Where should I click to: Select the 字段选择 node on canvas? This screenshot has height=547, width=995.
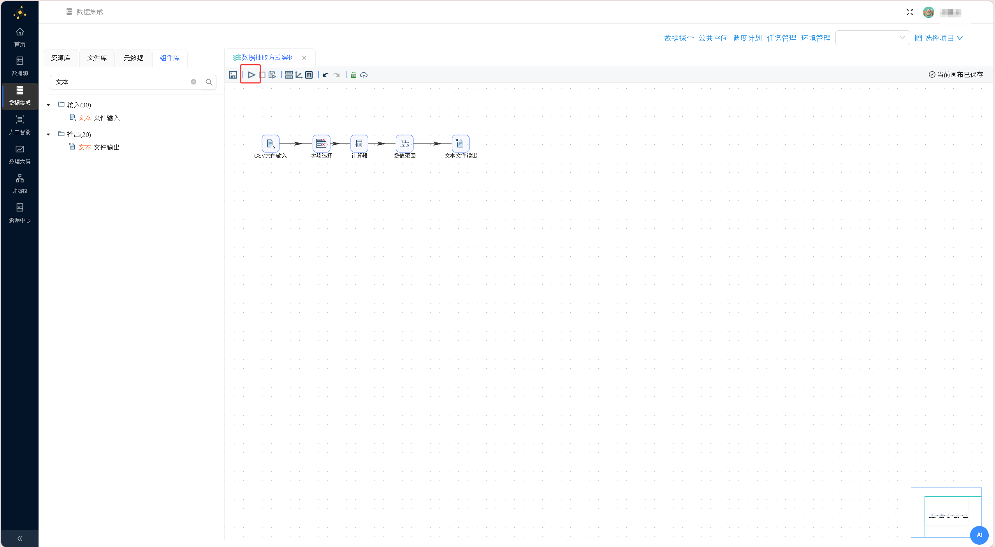tap(322, 144)
